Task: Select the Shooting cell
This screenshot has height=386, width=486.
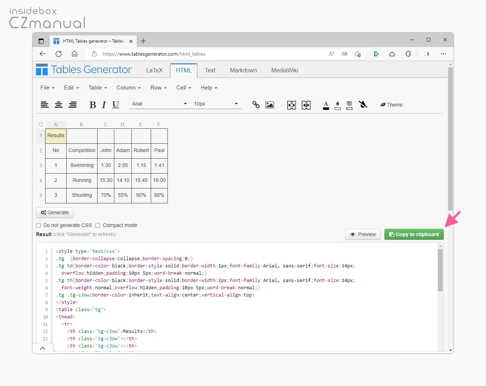Action: click(82, 195)
